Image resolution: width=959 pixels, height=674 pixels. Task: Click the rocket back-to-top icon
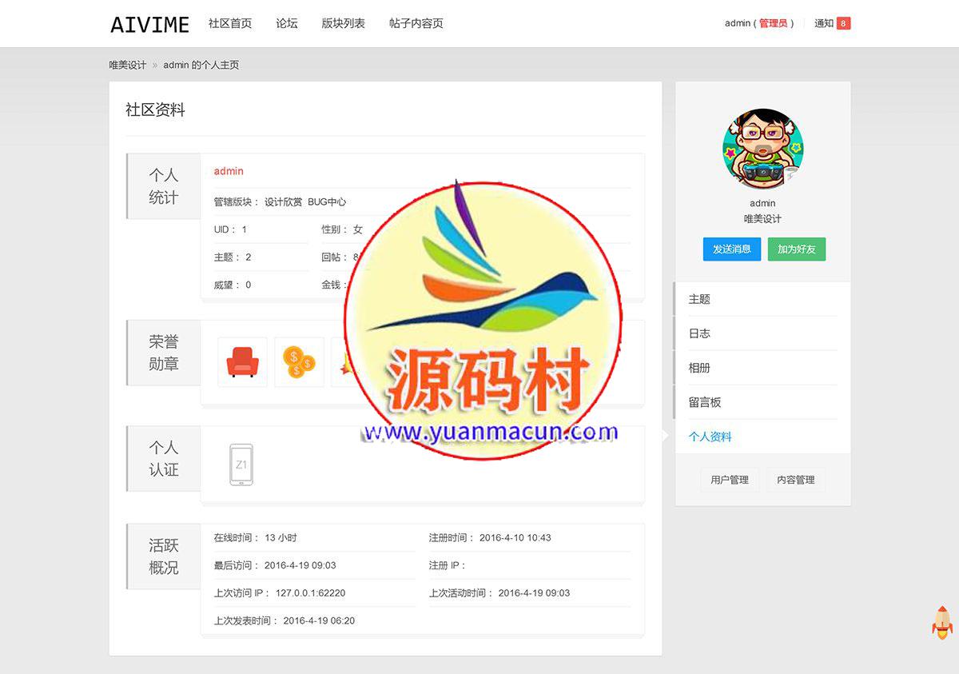pyautogui.click(x=941, y=624)
